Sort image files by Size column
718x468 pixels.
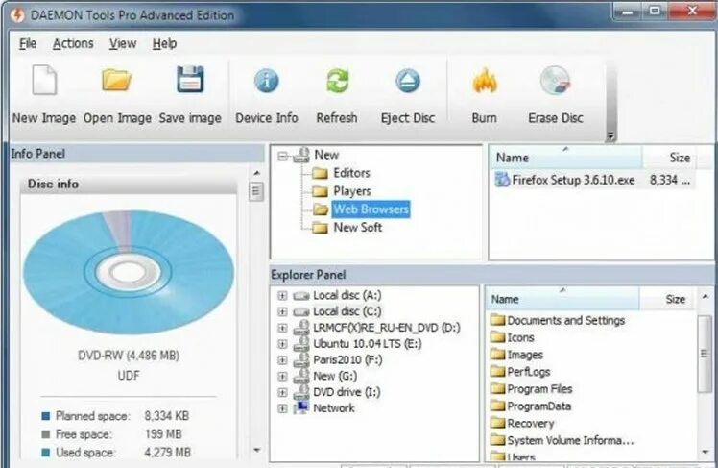click(x=679, y=158)
